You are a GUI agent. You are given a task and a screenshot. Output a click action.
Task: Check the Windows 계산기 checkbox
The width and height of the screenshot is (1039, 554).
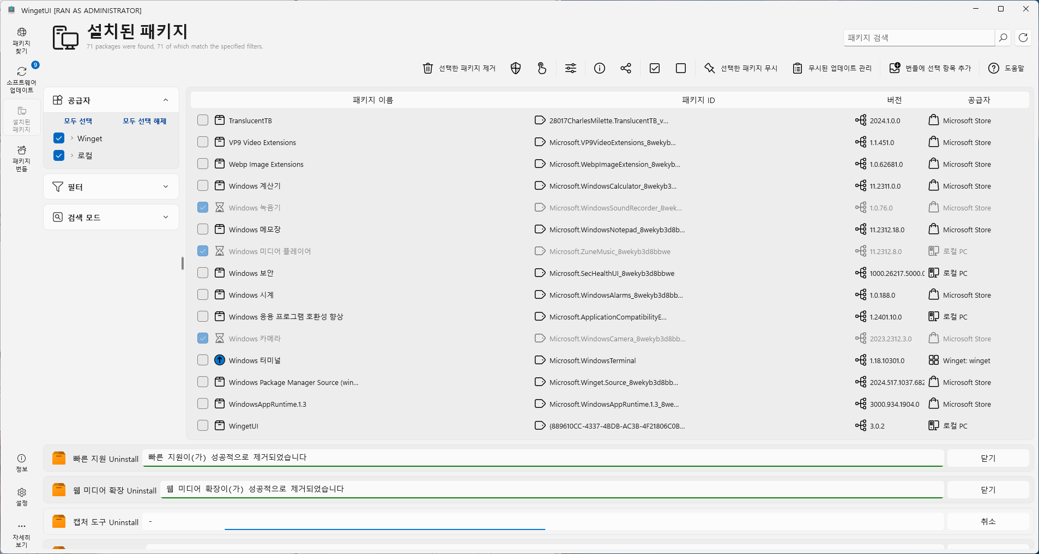pos(203,185)
